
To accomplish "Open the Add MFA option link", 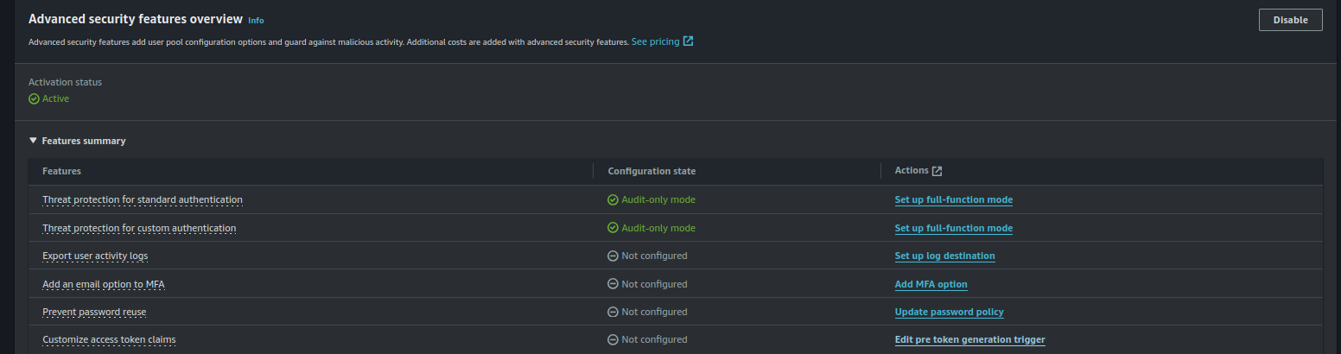I will point(931,284).
